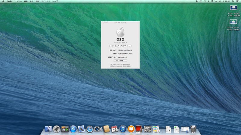241x135 pixels.
Task: Open the Apple menu
Action: tap(3, 1)
